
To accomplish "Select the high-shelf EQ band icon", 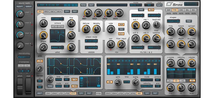I will 182,81.
